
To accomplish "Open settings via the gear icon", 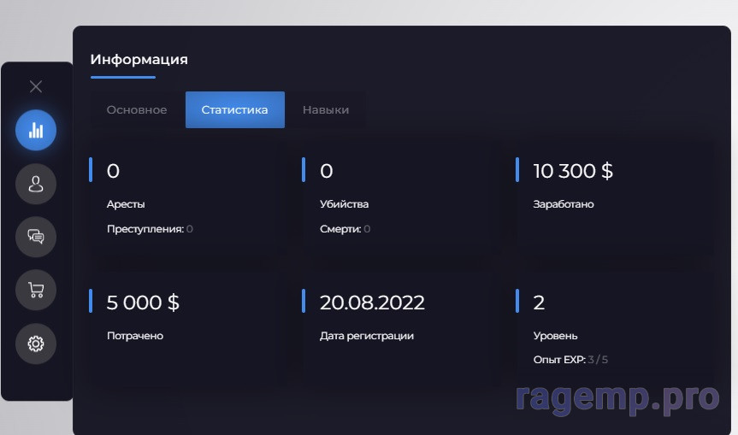I will click(36, 344).
